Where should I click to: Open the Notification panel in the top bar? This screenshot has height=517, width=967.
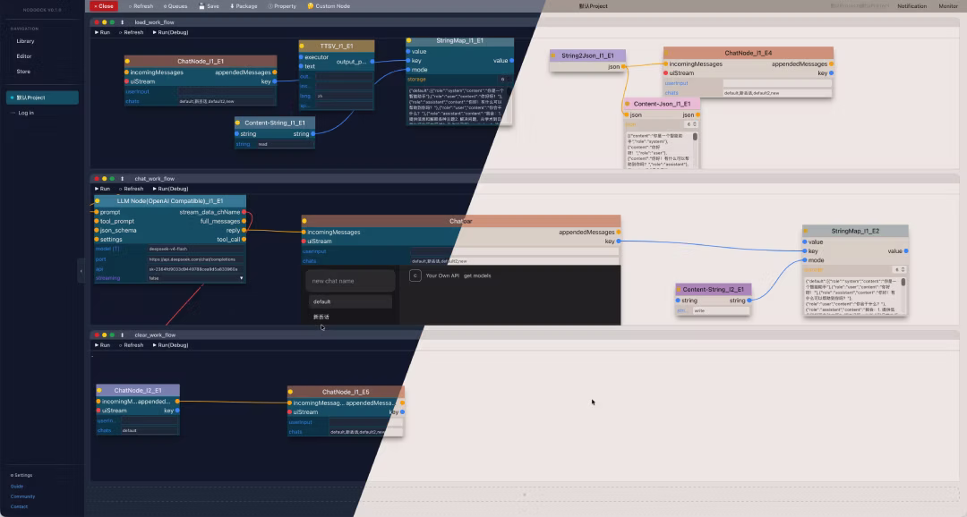click(x=911, y=6)
